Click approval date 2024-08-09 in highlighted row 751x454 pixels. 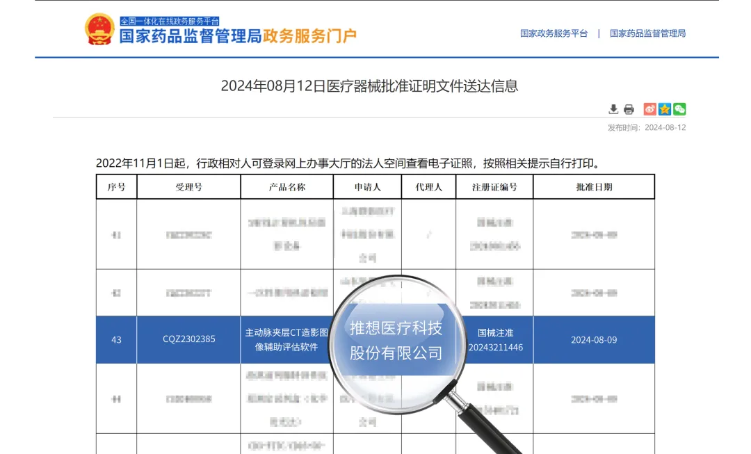[594, 340]
